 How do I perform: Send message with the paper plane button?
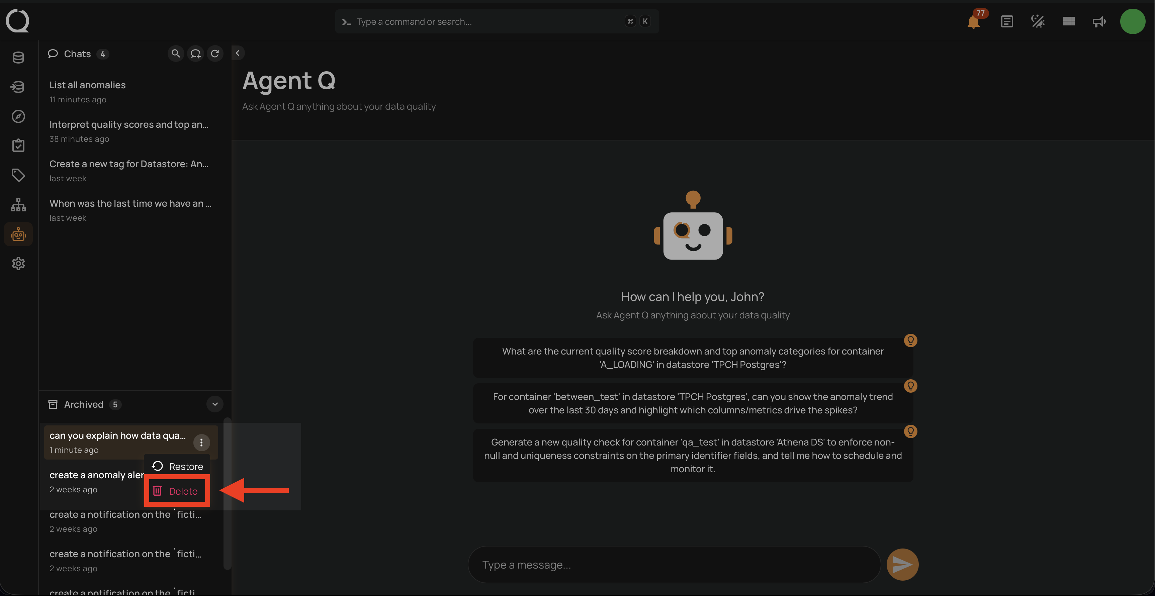(902, 564)
